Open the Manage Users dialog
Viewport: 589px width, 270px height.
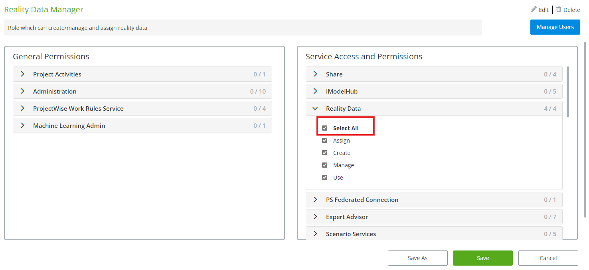[x=555, y=27]
